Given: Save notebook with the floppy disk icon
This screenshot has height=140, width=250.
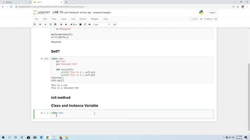Looking at the screenshot, I should (35, 24).
